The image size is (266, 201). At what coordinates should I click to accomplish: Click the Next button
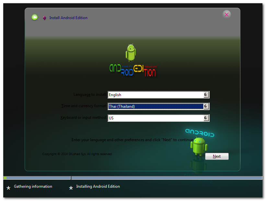click(x=217, y=156)
